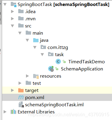The height and width of the screenshot is (120, 112).
Task: Expand the test folder arrow
Action: pyautogui.click(x=20, y=83)
